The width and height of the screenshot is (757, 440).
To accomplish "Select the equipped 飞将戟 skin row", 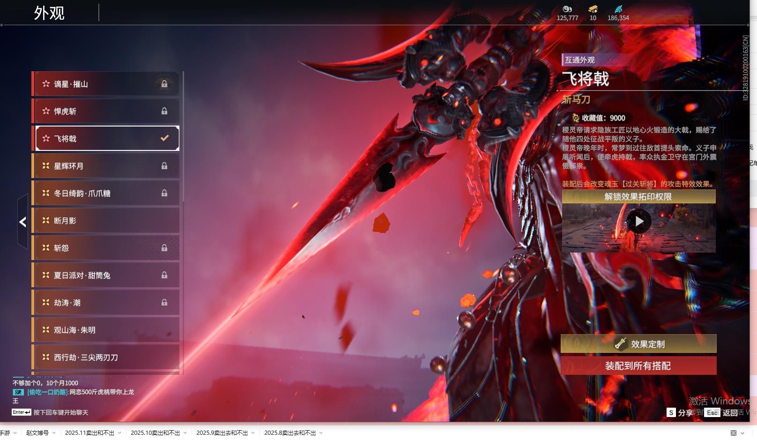I will (x=107, y=138).
